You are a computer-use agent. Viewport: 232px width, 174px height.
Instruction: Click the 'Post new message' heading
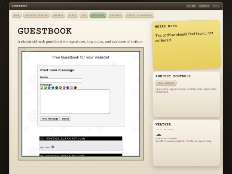click(57, 70)
